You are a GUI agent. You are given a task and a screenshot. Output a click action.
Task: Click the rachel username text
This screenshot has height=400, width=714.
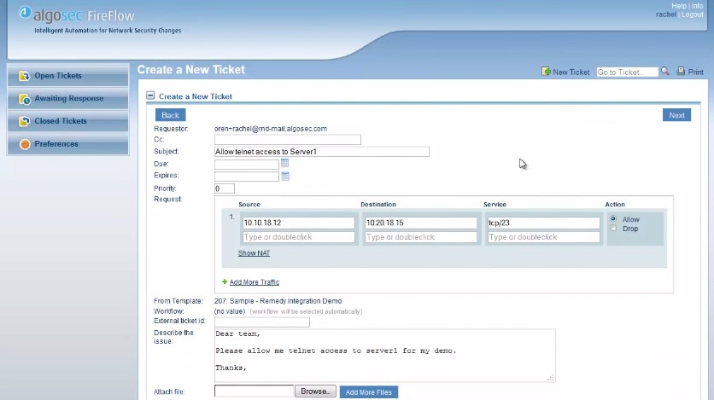click(665, 14)
